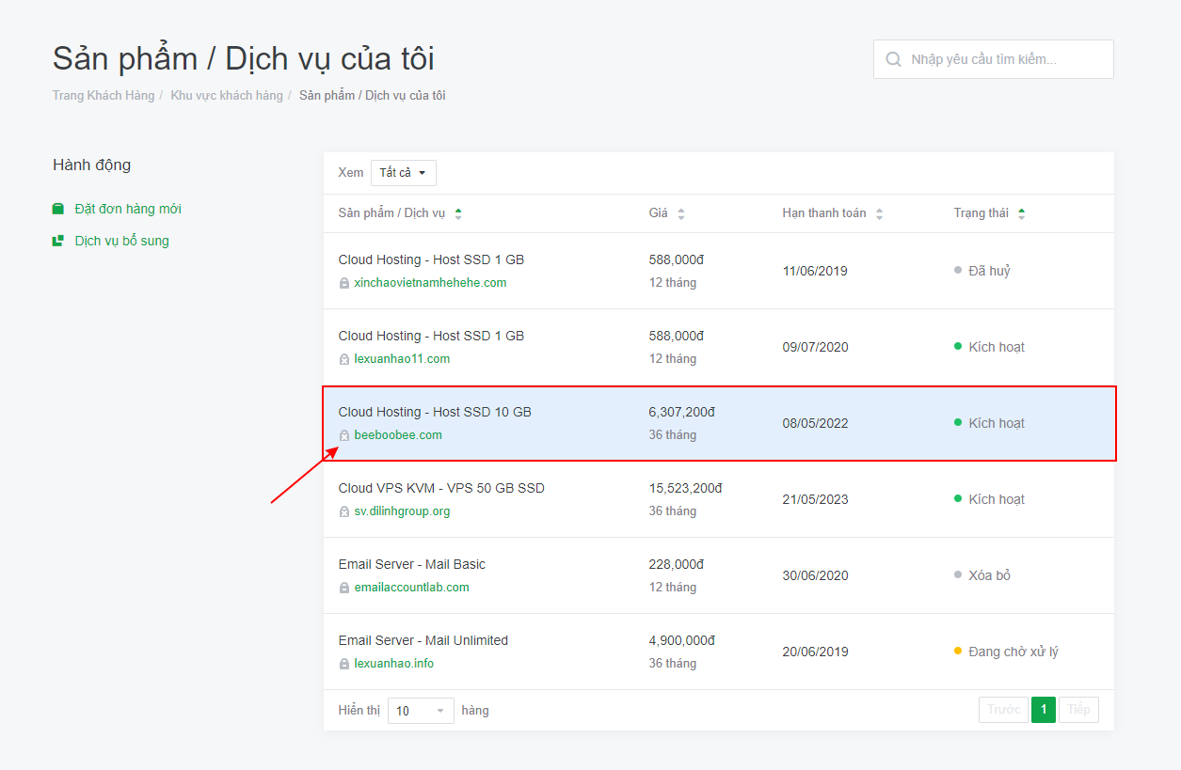Screen dimensions: 1181x770
Task: Click due date 08/05/2022
Action: 815,423
